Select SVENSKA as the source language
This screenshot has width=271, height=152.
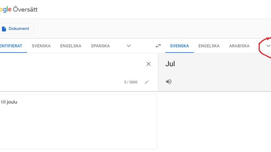pyautogui.click(x=41, y=46)
